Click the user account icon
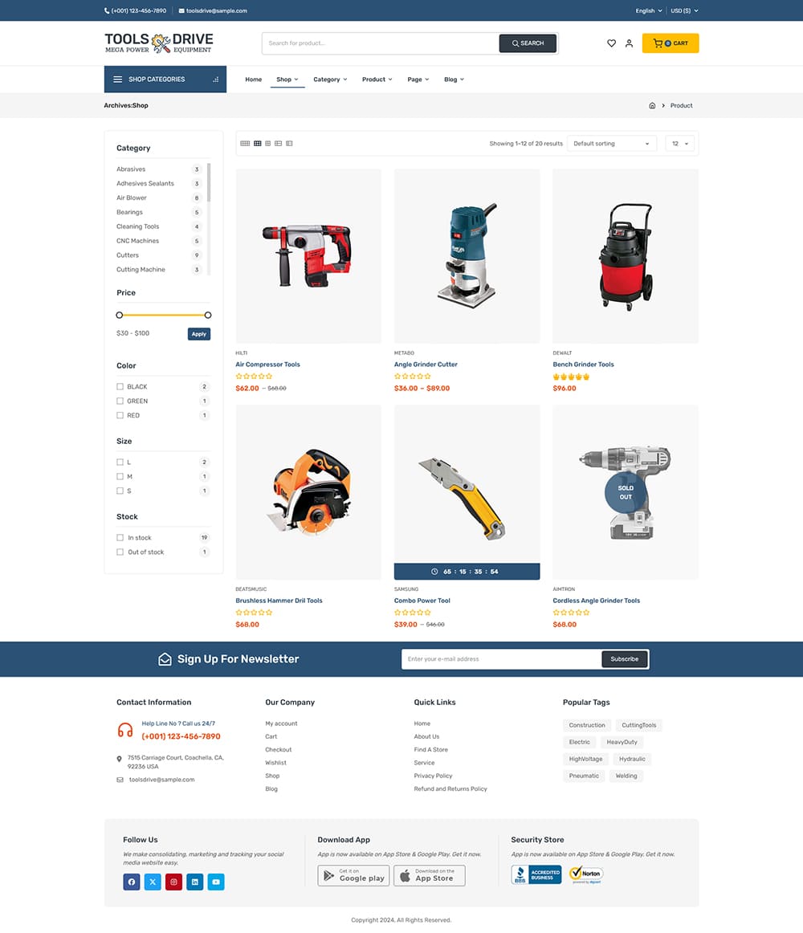This screenshot has width=803, height=933. pos(629,43)
